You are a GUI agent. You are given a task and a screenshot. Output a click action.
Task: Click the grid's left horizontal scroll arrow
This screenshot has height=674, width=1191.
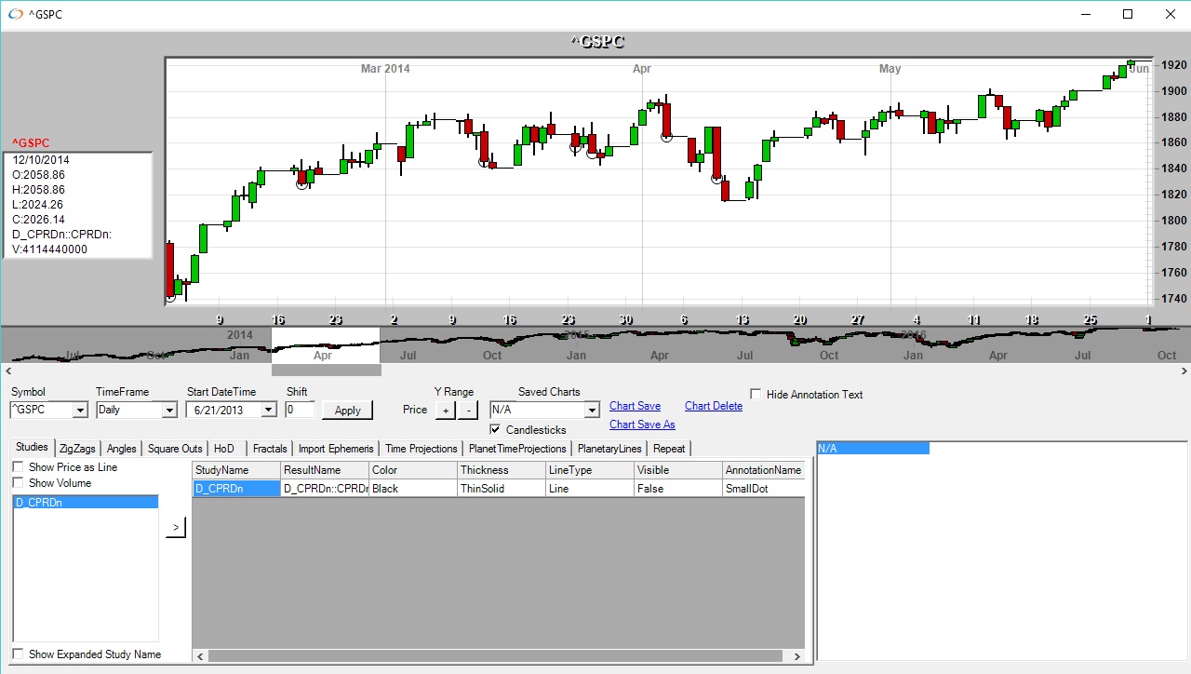(199, 656)
